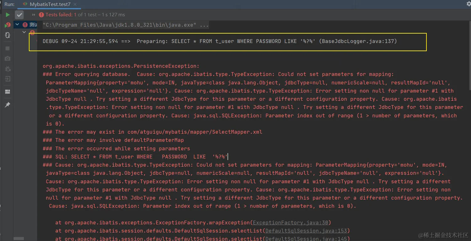
Task: Click the Rerun Failed Tests icon
Action: click(8, 25)
